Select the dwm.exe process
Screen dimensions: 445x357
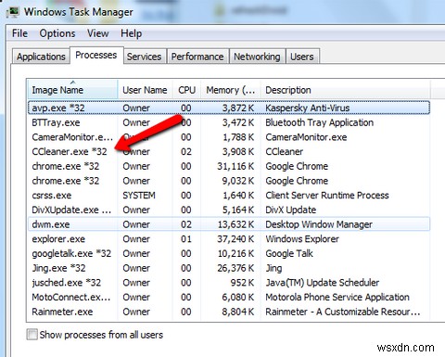[229, 224]
